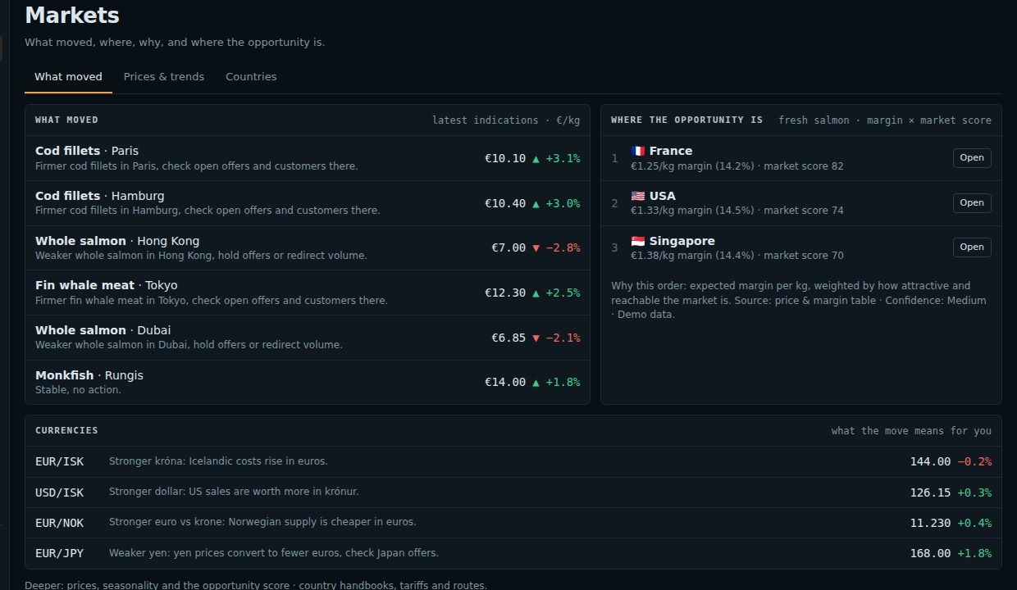Click the latest indications · €/kg label

506,120
